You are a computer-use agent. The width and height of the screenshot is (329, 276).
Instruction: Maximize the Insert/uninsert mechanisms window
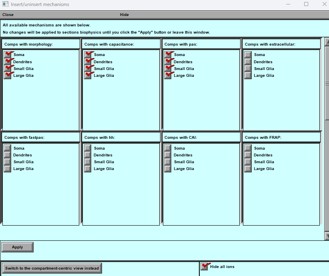[x=306, y=4]
